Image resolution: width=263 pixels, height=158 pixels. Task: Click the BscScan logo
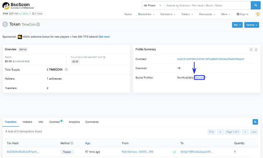click(x=18, y=6)
